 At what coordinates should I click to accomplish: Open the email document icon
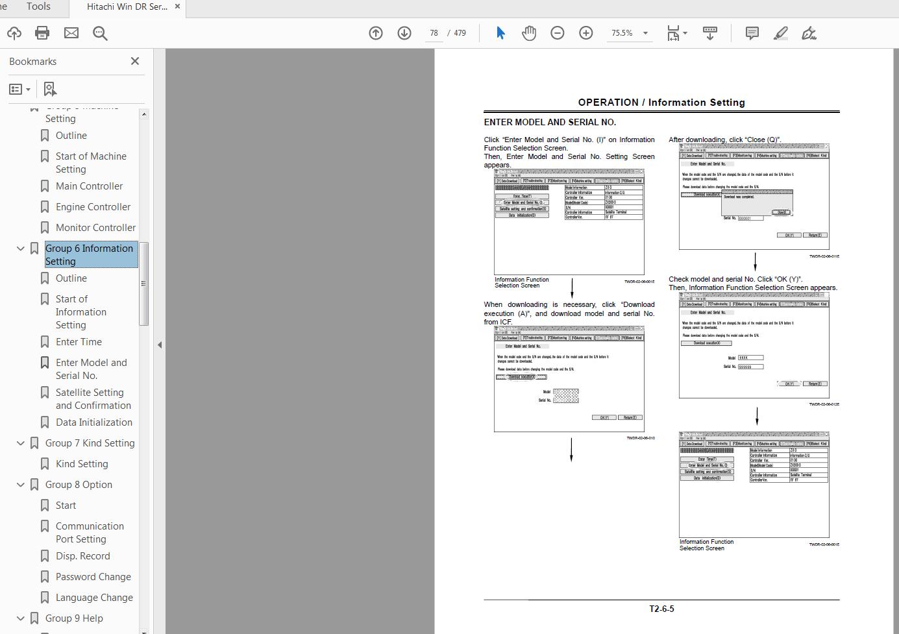71,33
